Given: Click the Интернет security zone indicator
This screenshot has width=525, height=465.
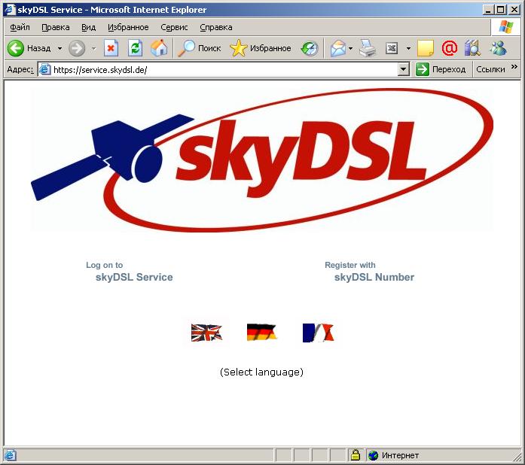Looking at the screenshot, I should [x=393, y=455].
